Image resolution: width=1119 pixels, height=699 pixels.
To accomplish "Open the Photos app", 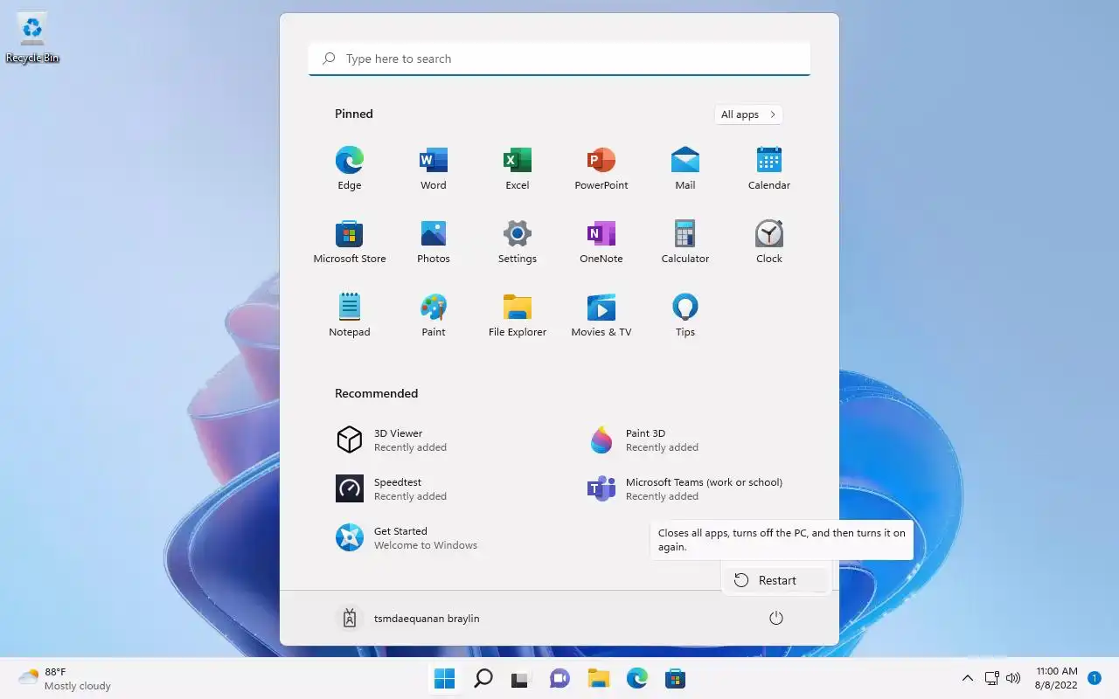I will pyautogui.click(x=434, y=242).
